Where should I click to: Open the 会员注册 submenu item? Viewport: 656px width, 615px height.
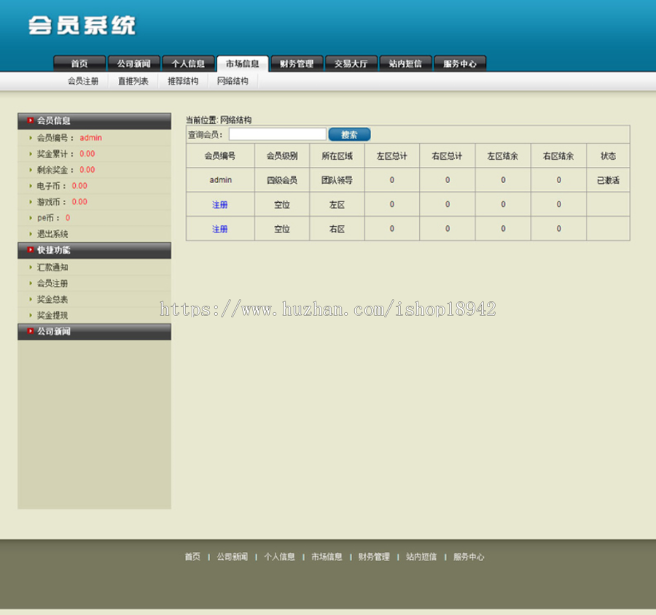tap(83, 81)
